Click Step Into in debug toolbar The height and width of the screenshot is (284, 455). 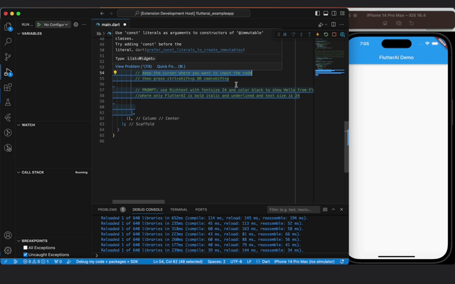[301, 34]
